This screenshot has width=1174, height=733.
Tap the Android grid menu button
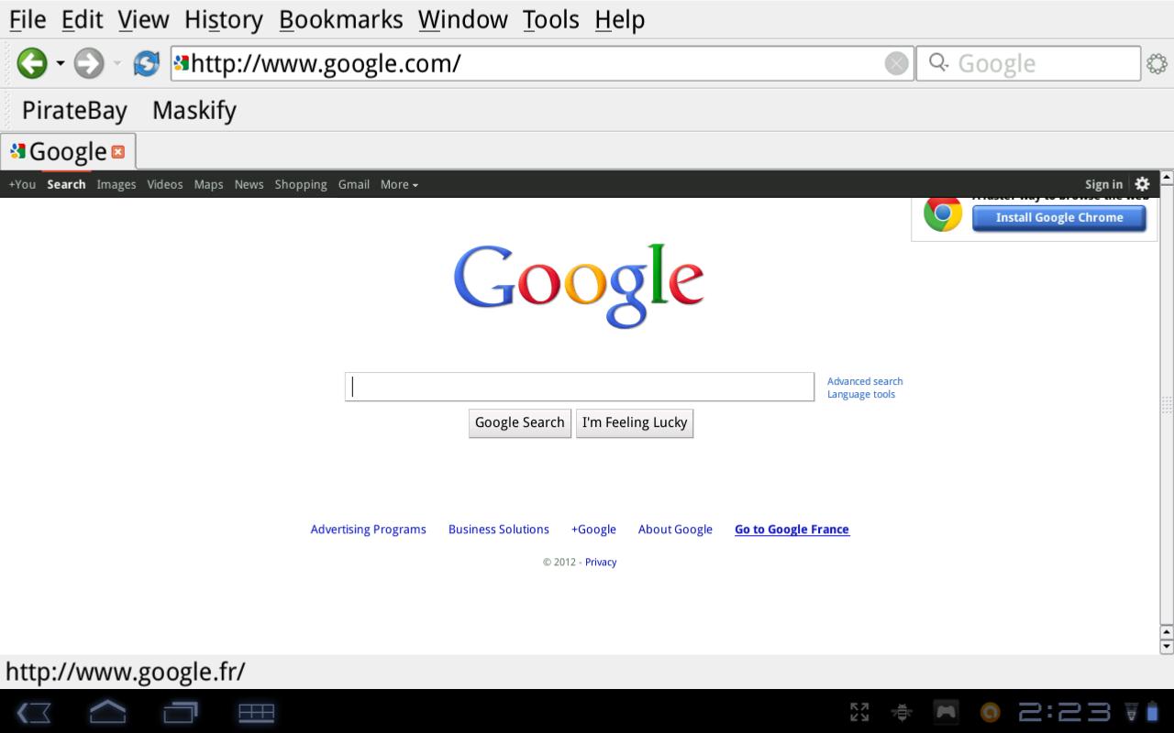tap(256, 712)
